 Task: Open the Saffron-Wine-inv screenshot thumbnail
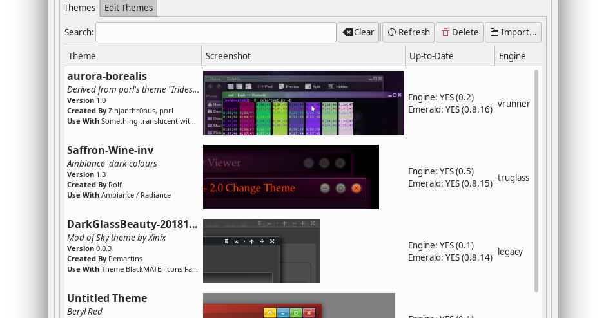pos(291,177)
